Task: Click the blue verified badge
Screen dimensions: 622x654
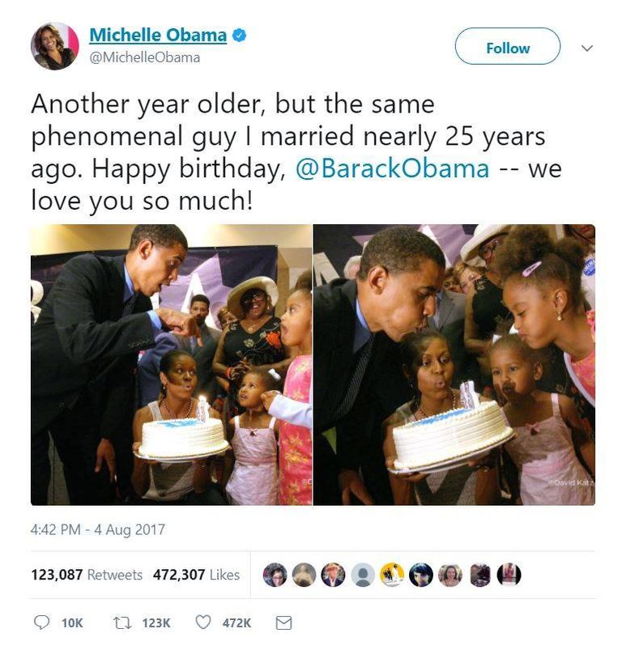Action: 239,36
